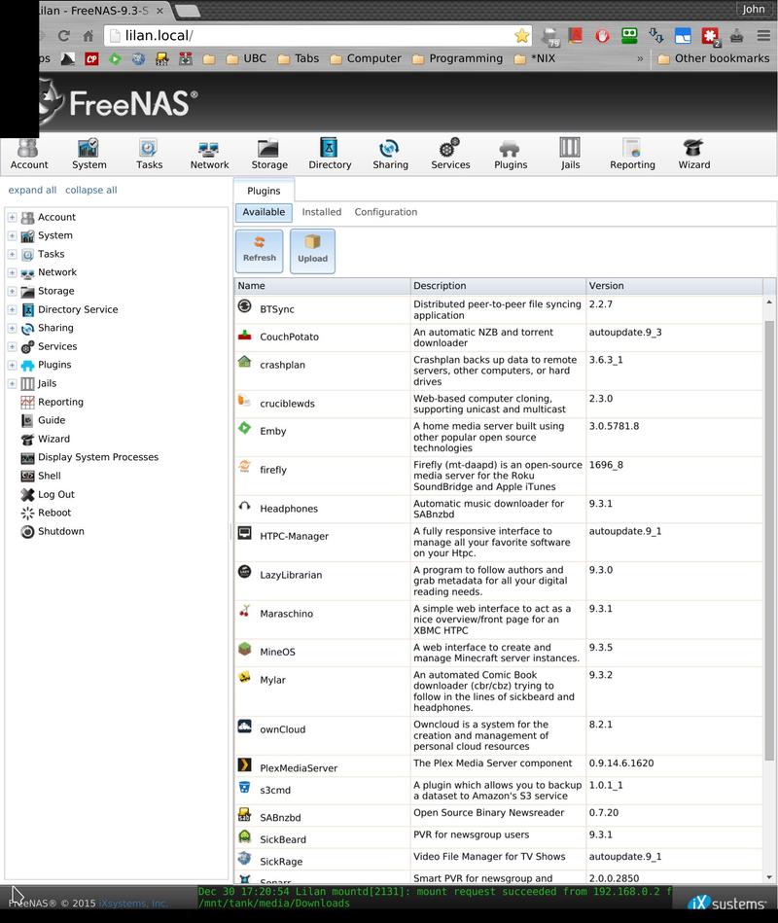Open the Network toolbar icon

[209, 154]
